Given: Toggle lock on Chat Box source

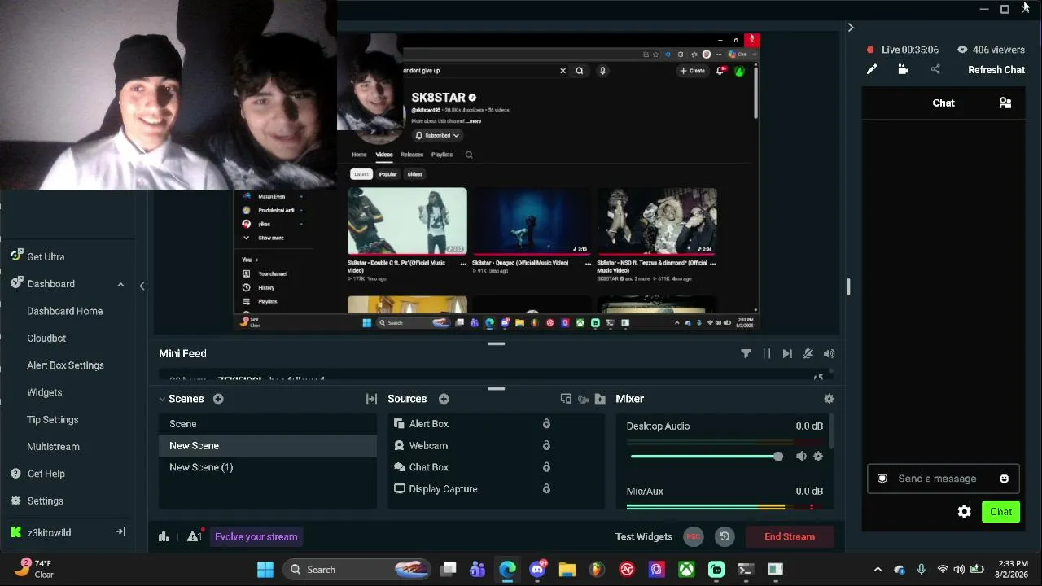Looking at the screenshot, I should point(546,467).
